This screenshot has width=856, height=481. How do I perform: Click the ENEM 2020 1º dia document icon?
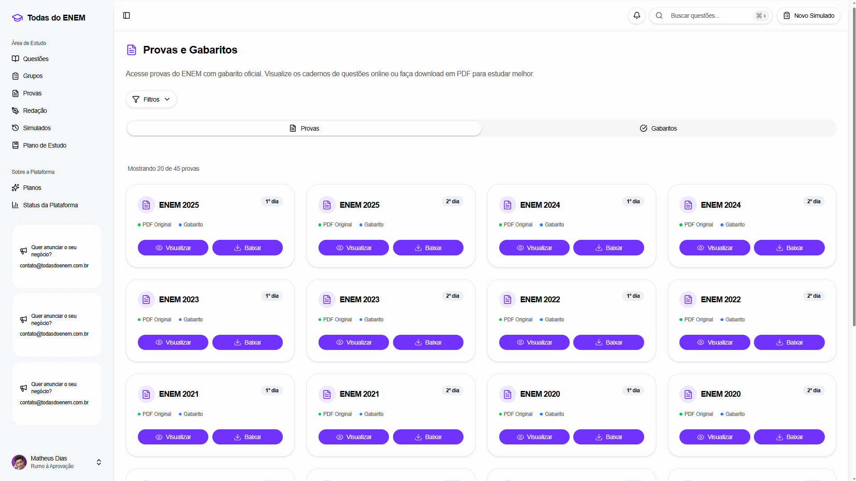point(508,394)
